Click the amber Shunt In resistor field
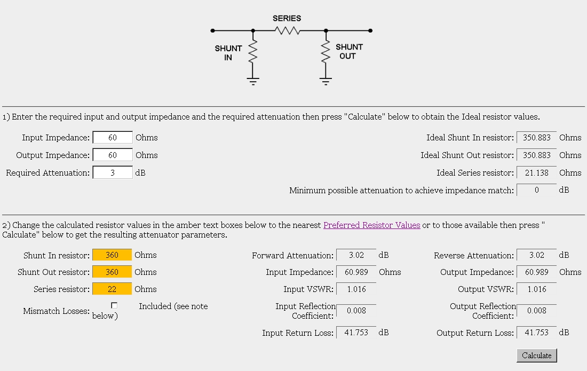The height and width of the screenshot is (371, 587). pos(112,255)
